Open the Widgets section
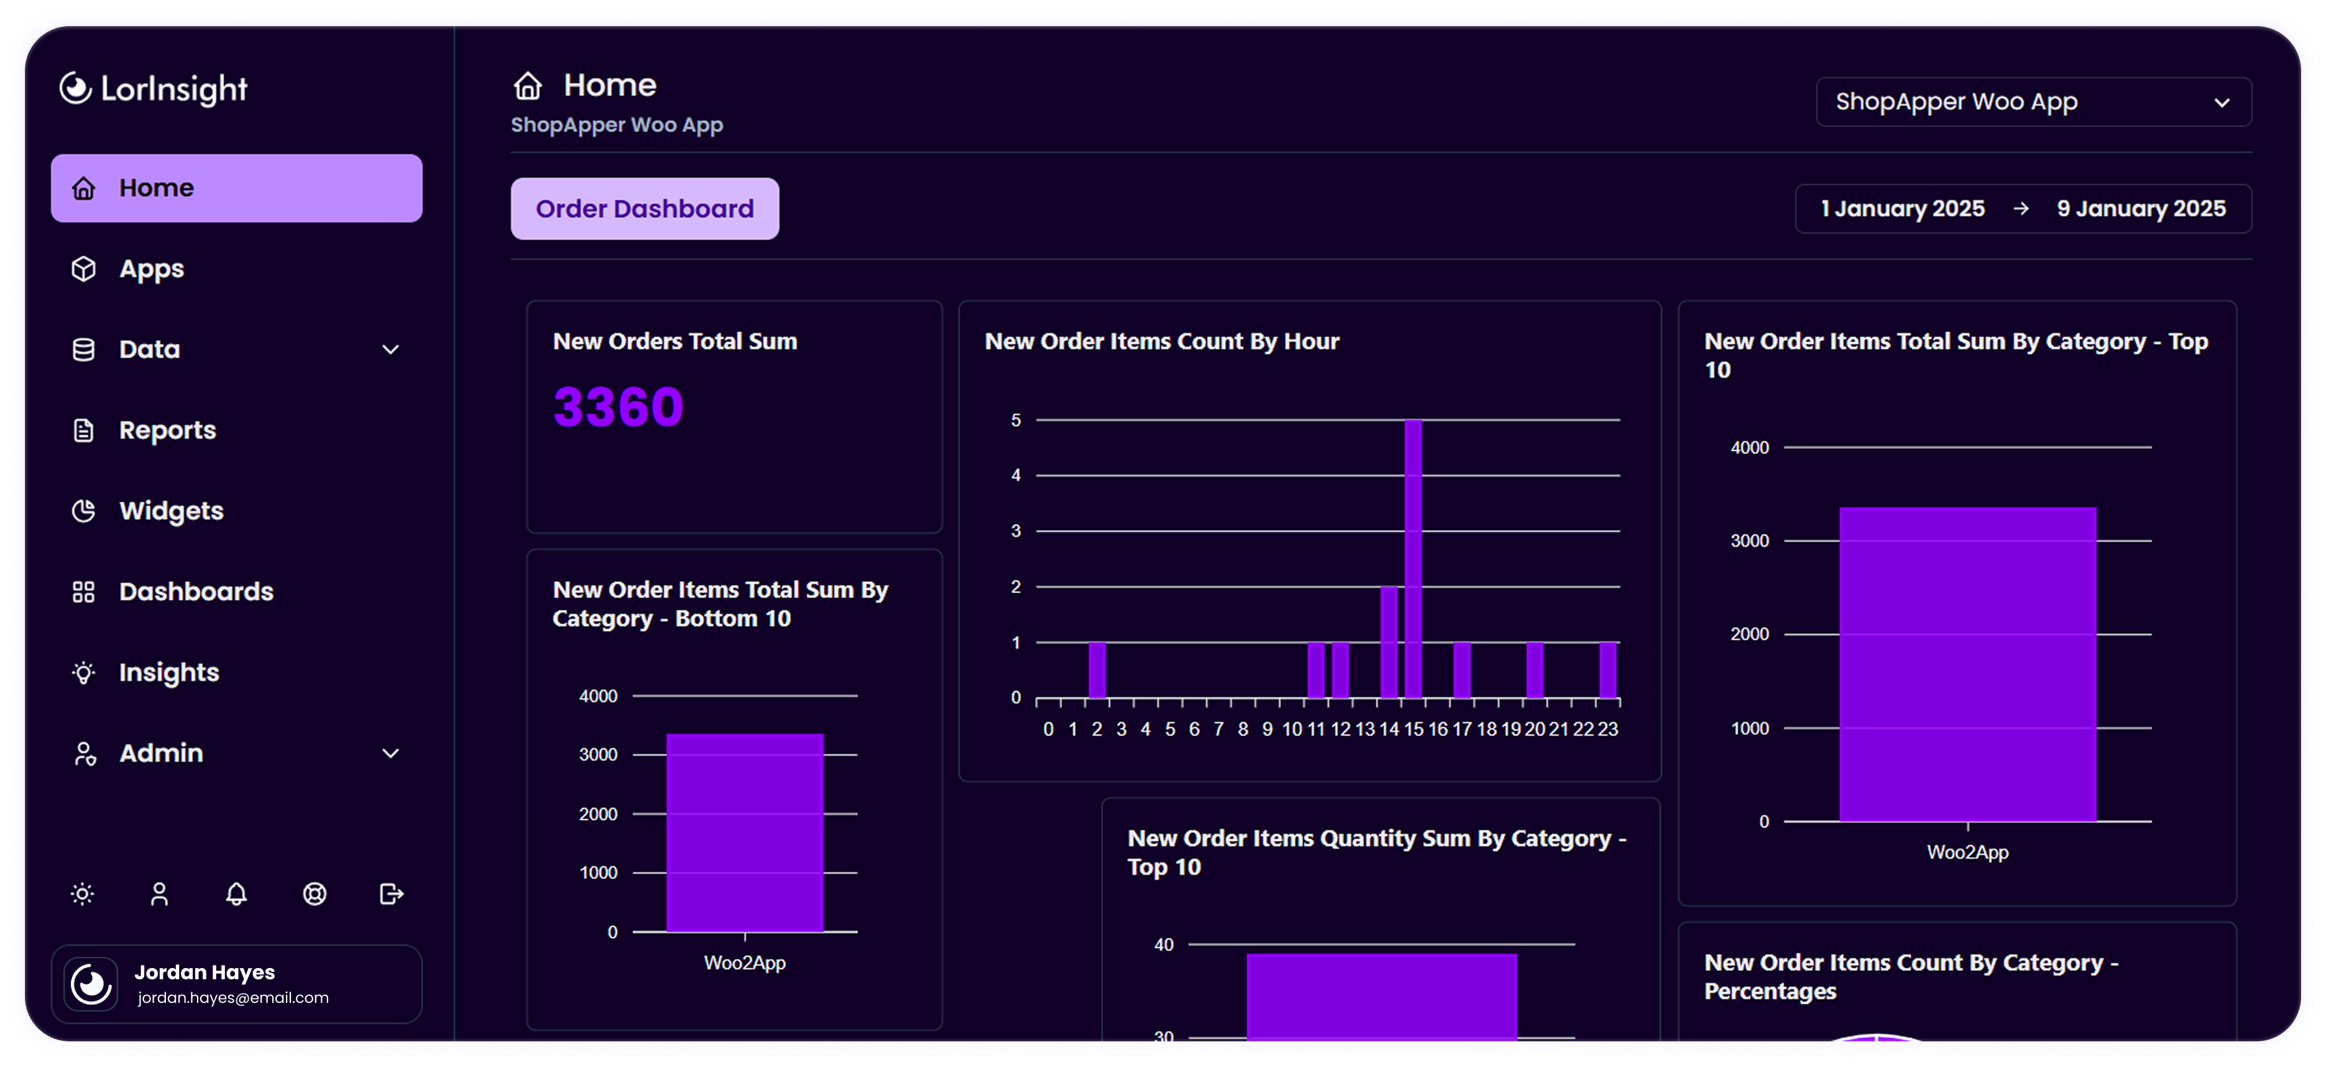Viewport: 2326px width, 1065px height. pyautogui.click(x=171, y=511)
